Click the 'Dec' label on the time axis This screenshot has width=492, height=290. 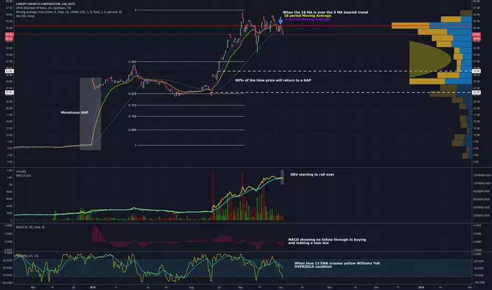coord(376,287)
